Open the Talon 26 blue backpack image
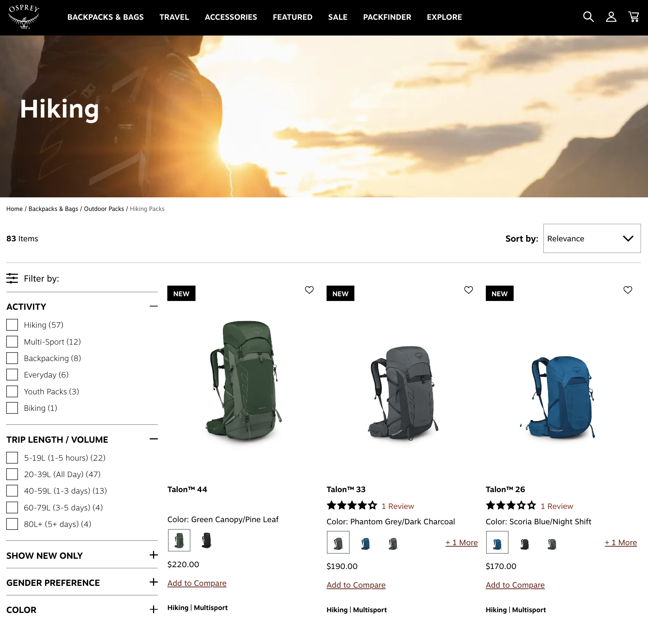This screenshot has width=648, height=621. pyautogui.click(x=558, y=397)
